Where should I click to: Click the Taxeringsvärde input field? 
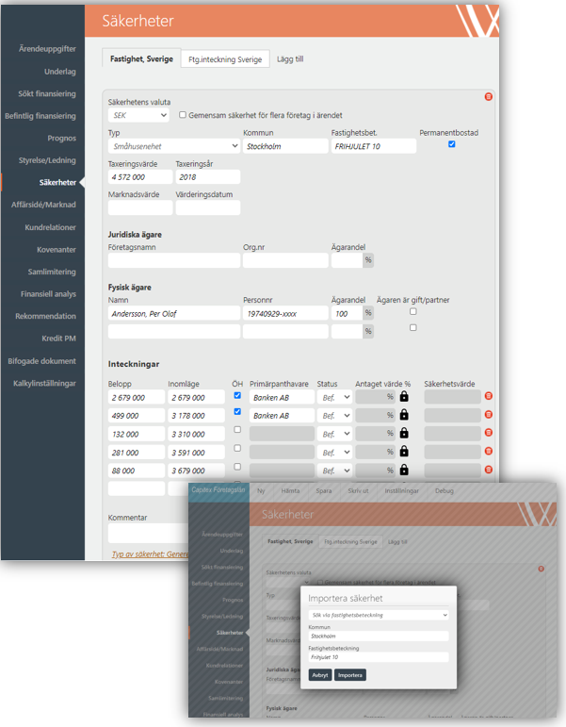click(139, 177)
